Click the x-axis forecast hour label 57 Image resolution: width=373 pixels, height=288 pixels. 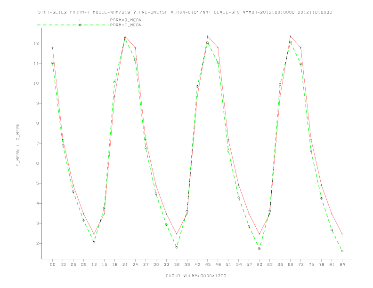[x=249, y=264]
